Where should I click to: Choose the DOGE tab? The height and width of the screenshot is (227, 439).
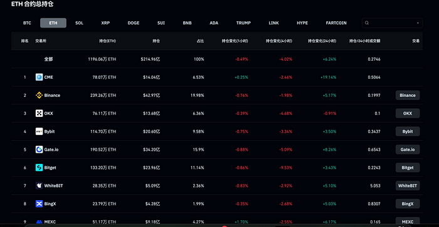(x=133, y=23)
